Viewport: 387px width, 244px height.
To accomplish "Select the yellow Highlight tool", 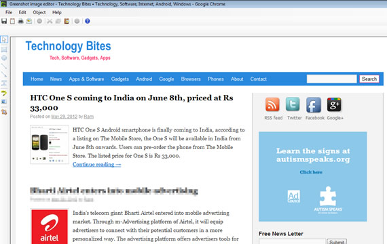I will coord(4,93).
